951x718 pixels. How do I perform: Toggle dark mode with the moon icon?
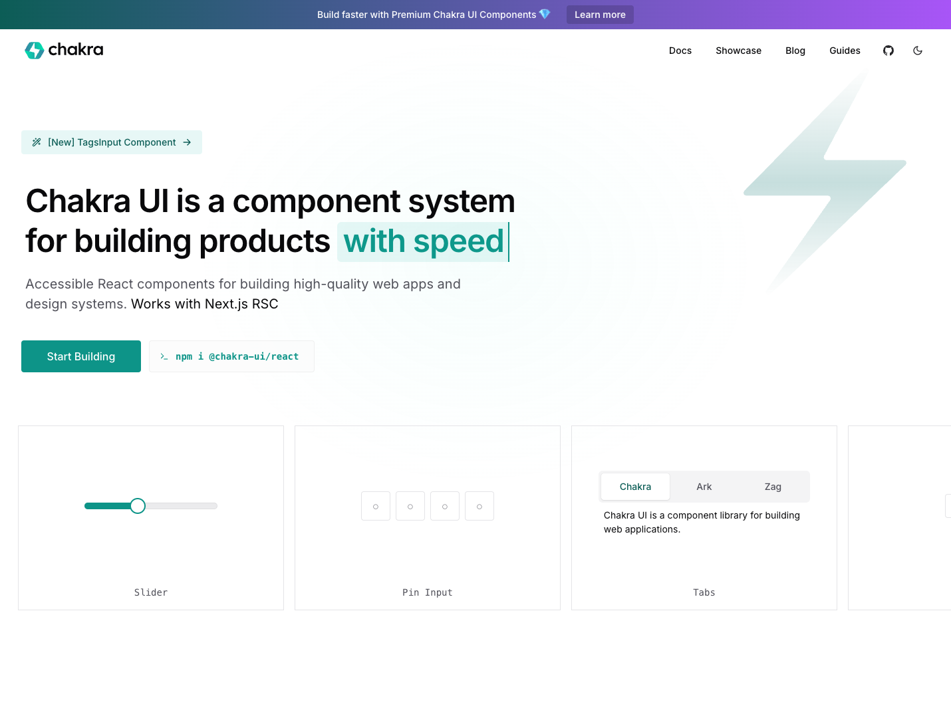[x=918, y=51]
